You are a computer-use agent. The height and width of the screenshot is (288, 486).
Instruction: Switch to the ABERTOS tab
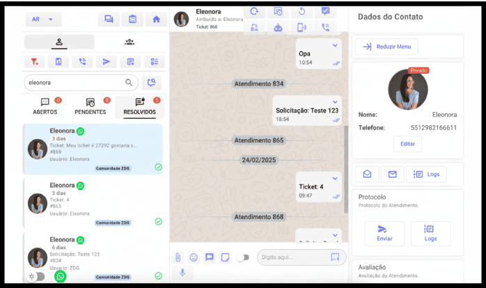45,106
